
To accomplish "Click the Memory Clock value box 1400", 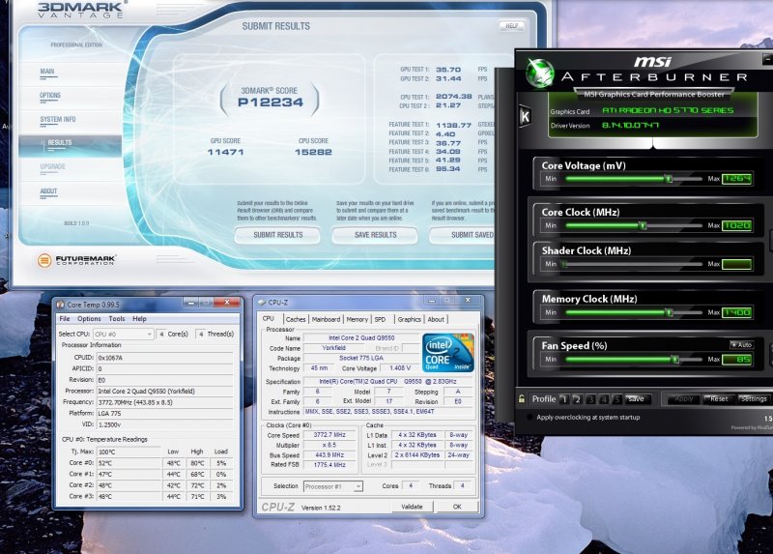I will (x=737, y=312).
